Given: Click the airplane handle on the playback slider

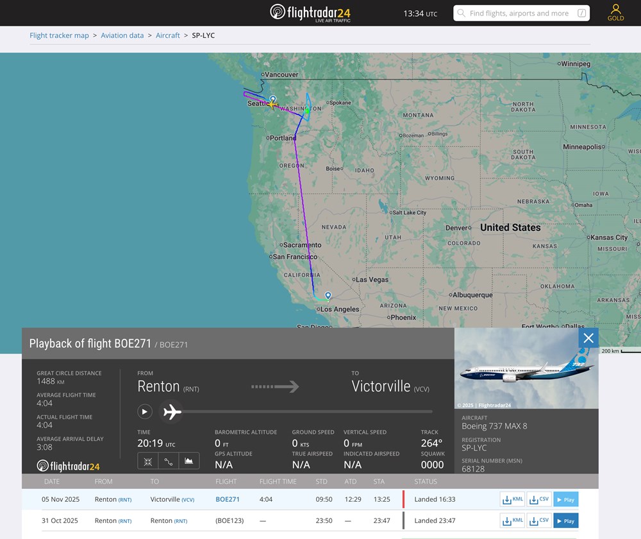Looking at the screenshot, I should (172, 412).
